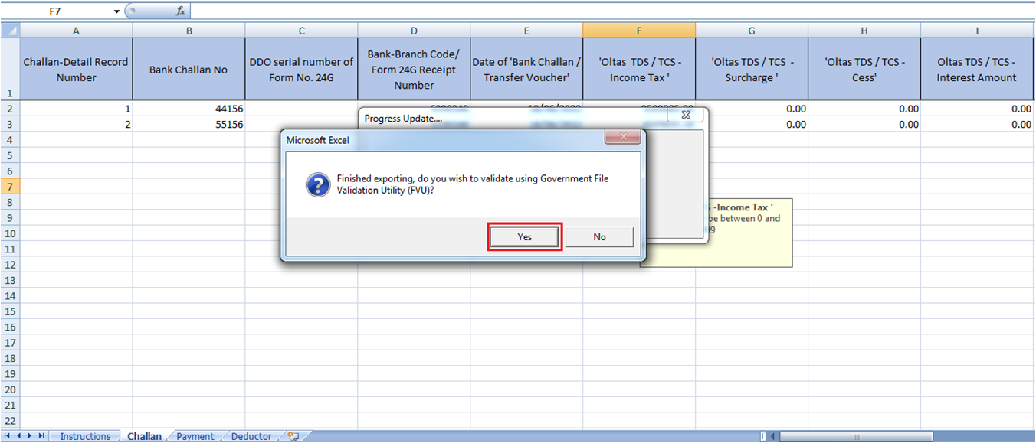Switch to the Deductor sheet tab
This screenshot has width=1036, height=443.
[x=250, y=435]
